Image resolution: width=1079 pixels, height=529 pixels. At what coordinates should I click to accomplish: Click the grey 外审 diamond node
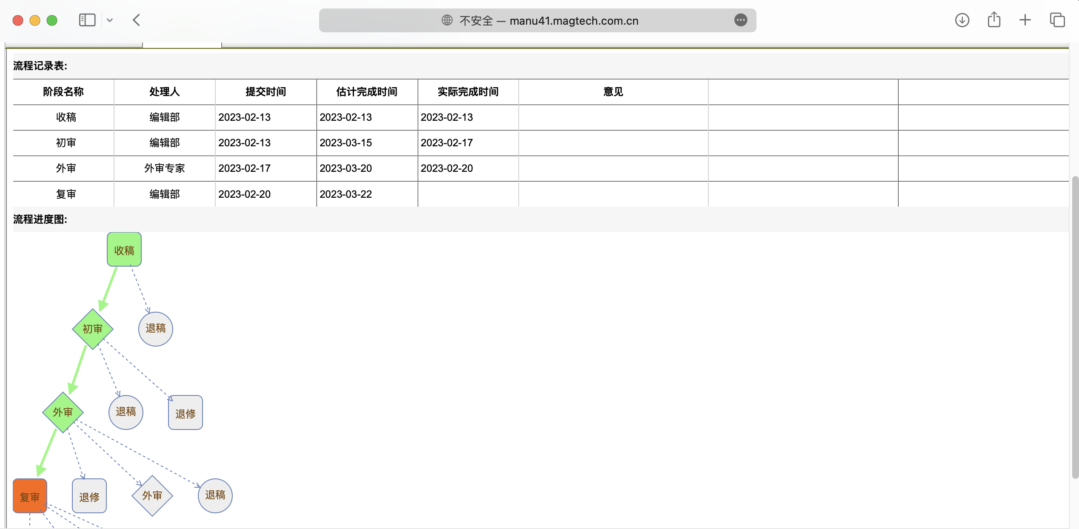click(152, 495)
